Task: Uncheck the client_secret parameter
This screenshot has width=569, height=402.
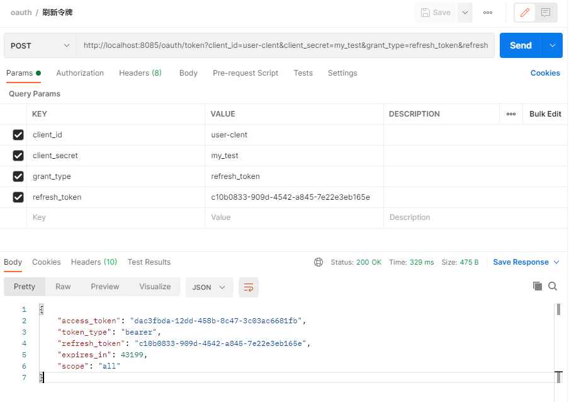Action: tap(18, 156)
